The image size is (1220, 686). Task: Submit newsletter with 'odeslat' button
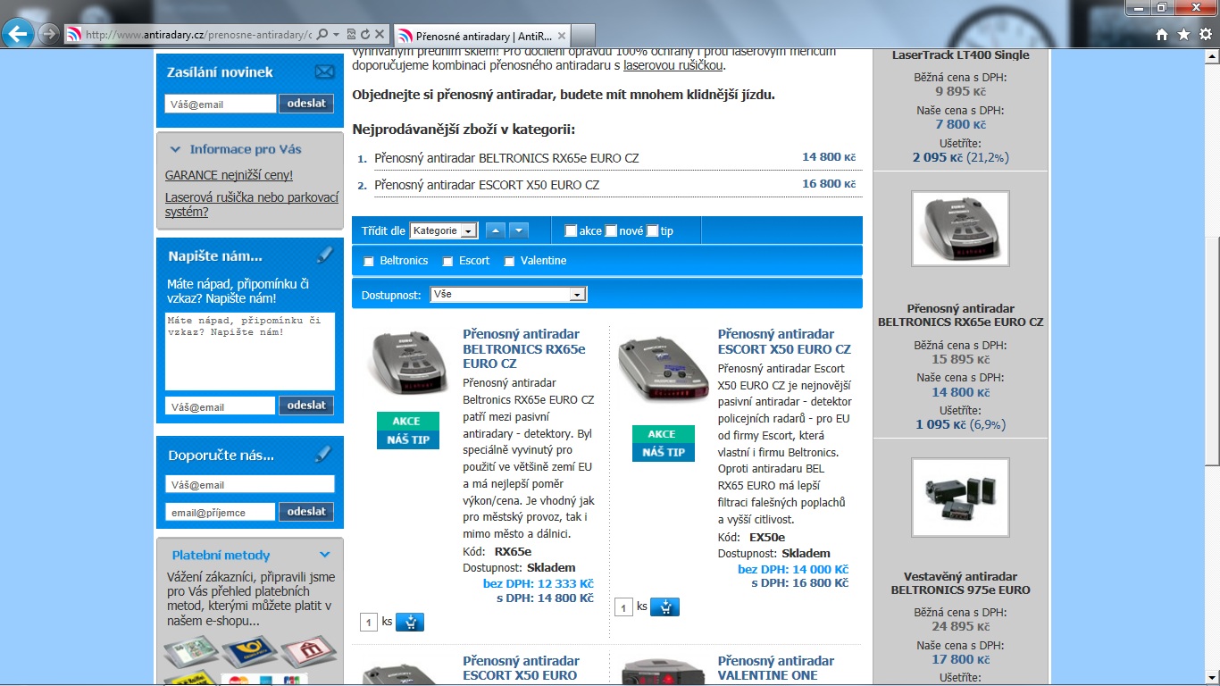(306, 104)
